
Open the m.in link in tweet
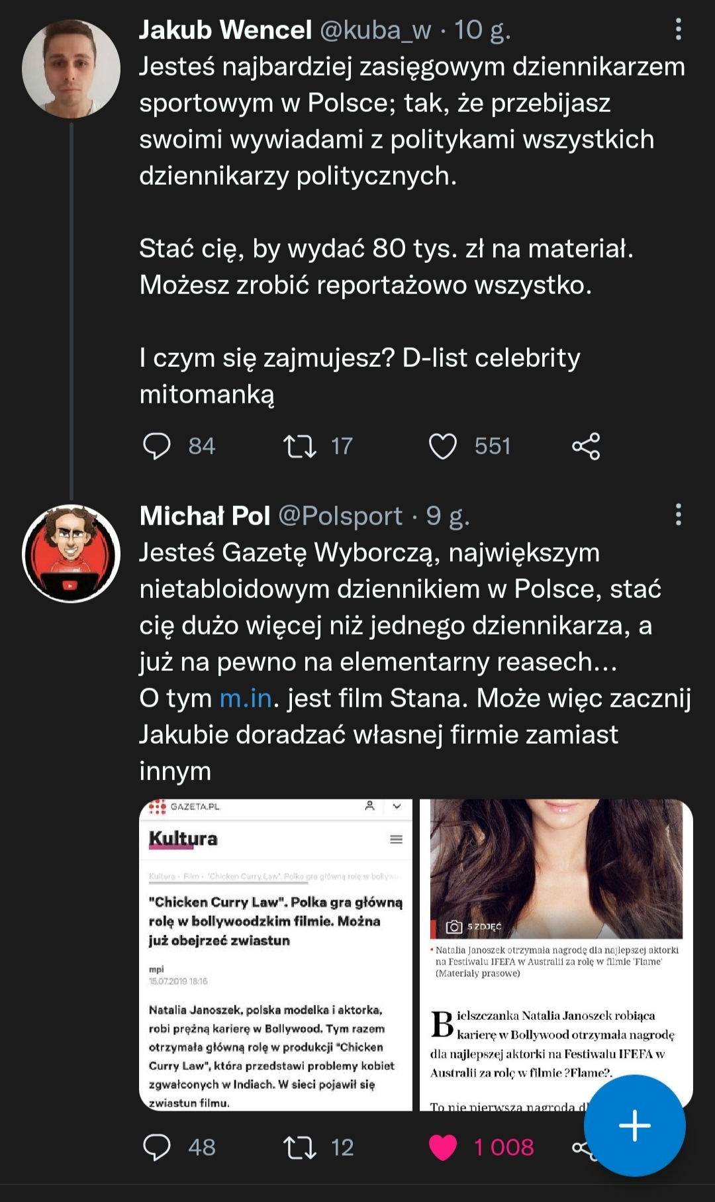[246, 698]
